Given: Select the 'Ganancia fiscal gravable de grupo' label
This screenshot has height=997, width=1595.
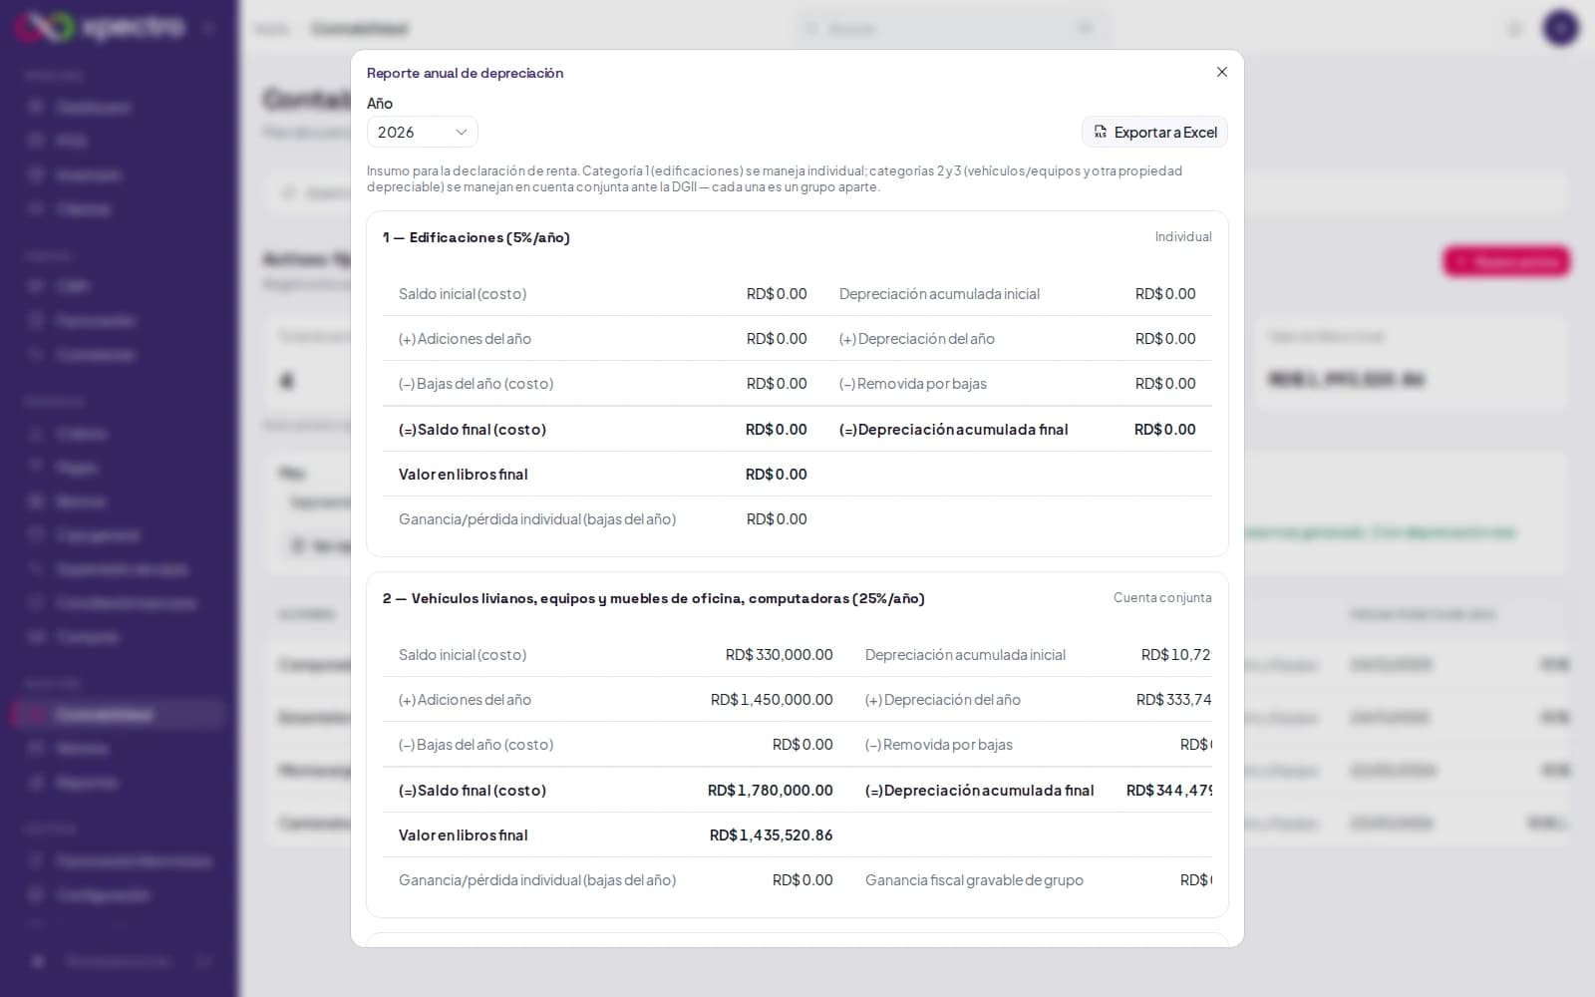Looking at the screenshot, I should [x=974, y=880].
